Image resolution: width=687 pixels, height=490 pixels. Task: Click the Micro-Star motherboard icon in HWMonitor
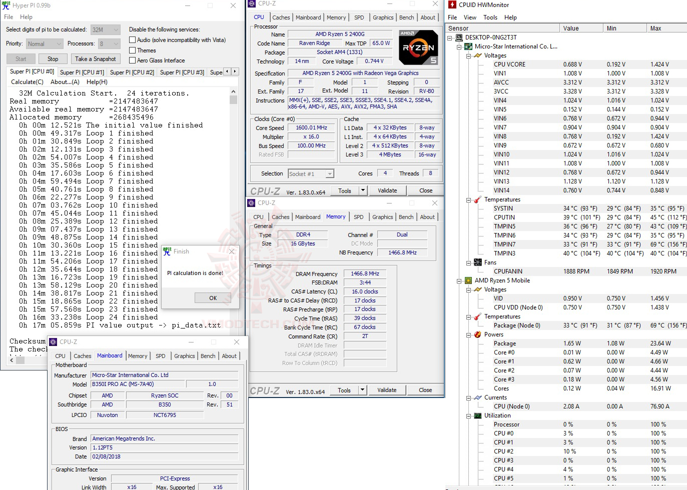coord(468,46)
